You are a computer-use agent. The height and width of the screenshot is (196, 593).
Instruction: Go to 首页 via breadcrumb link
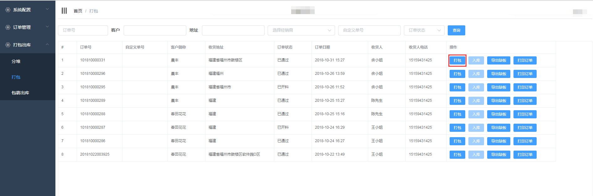tap(78, 11)
